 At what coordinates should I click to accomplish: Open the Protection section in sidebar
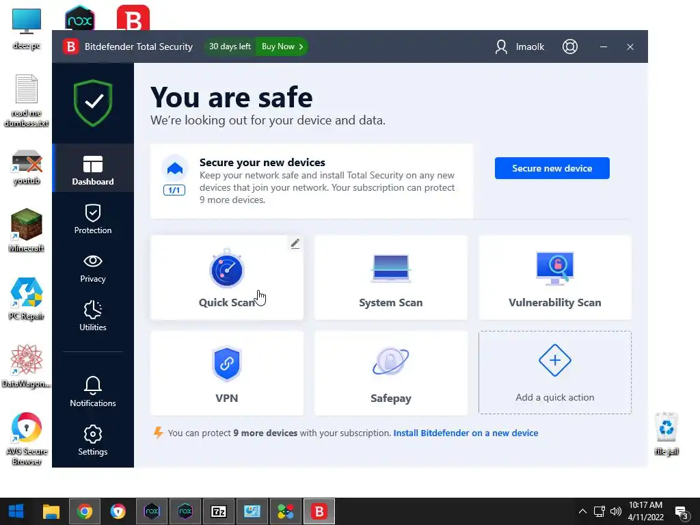click(x=93, y=219)
